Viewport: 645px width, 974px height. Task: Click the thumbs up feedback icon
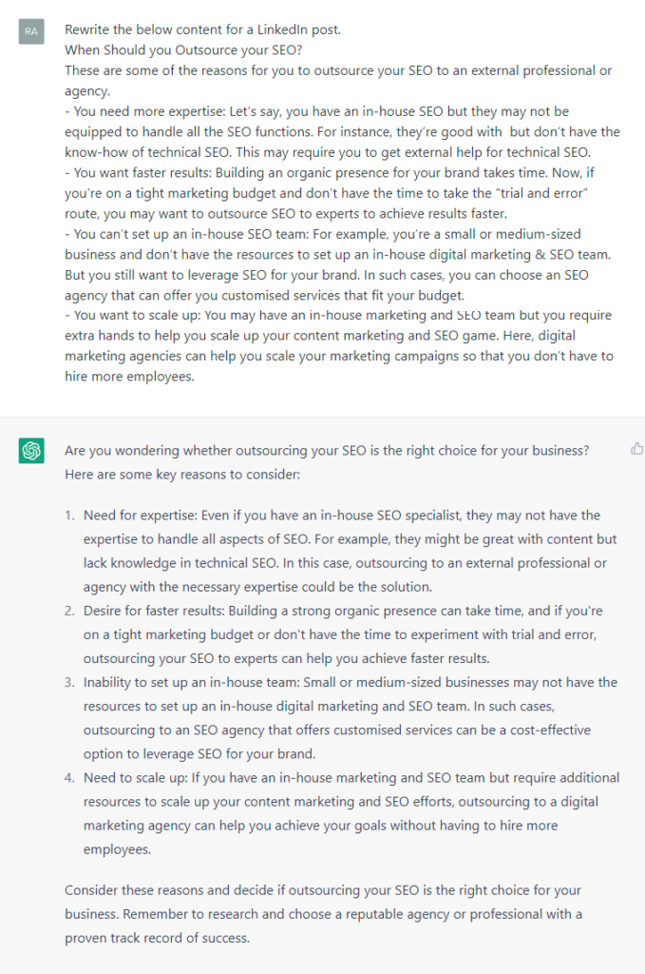pyautogui.click(x=637, y=449)
